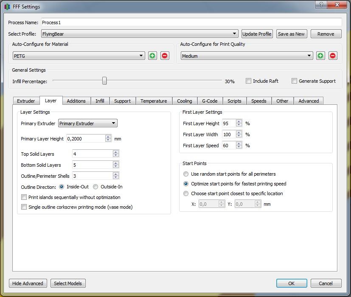Viewport: 351px width, 297px height.
Task: Expand the PETG material dropdown
Action: (141, 56)
